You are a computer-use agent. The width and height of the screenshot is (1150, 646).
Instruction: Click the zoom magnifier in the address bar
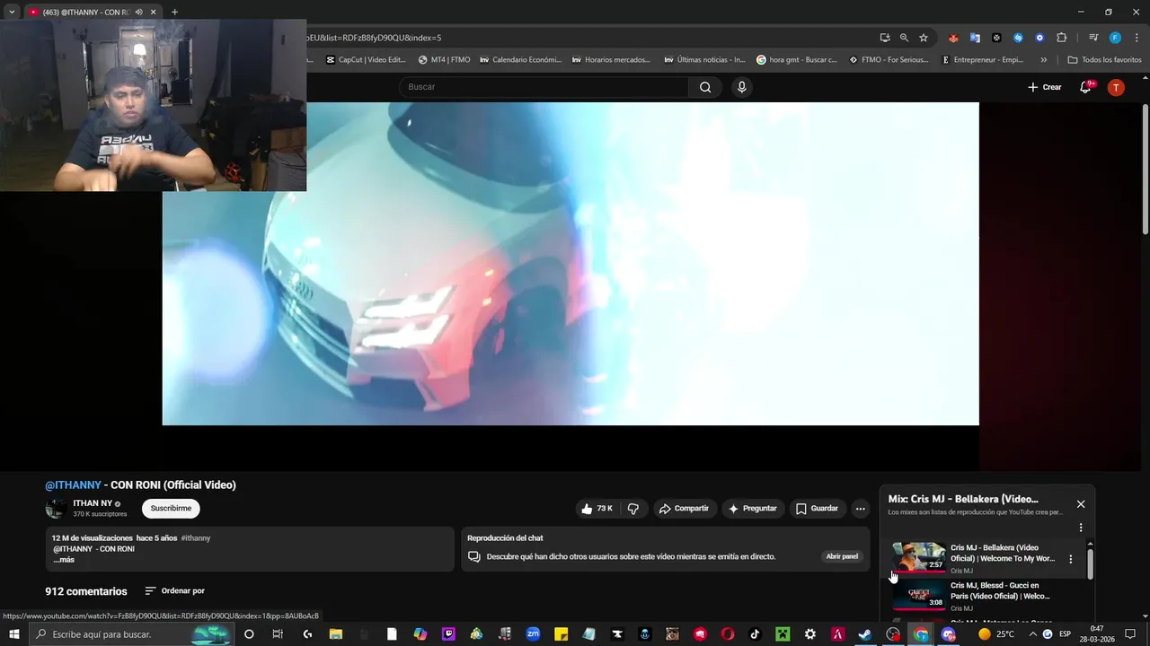[904, 38]
